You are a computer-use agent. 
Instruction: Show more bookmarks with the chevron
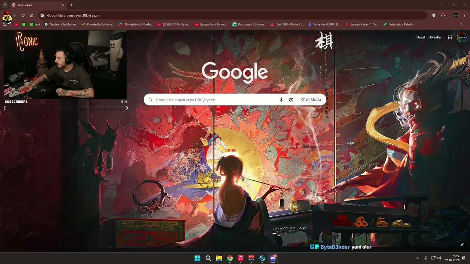[x=461, y=25]
